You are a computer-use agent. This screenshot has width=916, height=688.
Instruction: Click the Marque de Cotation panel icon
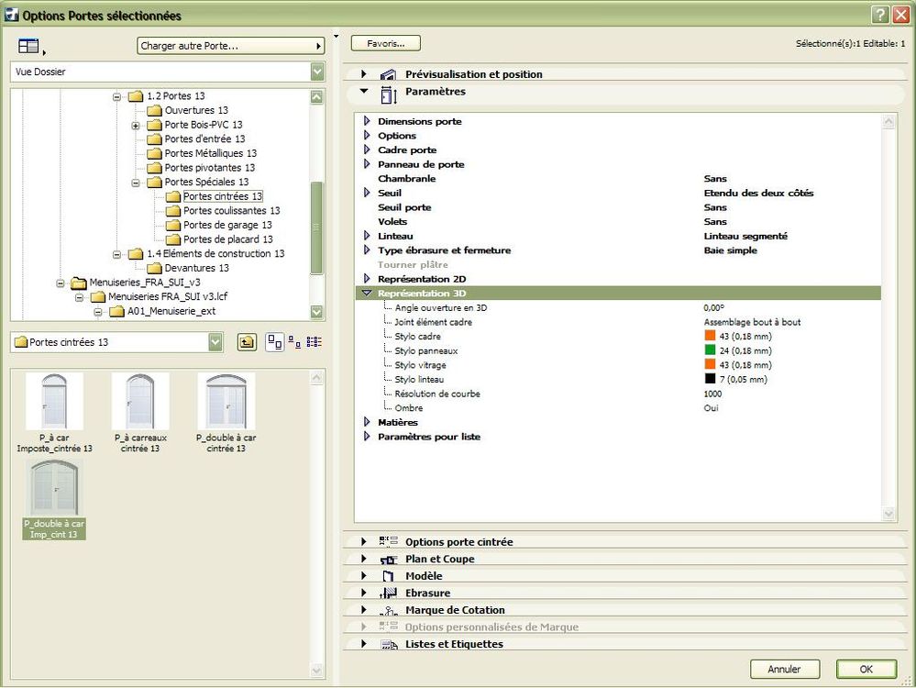388,610
